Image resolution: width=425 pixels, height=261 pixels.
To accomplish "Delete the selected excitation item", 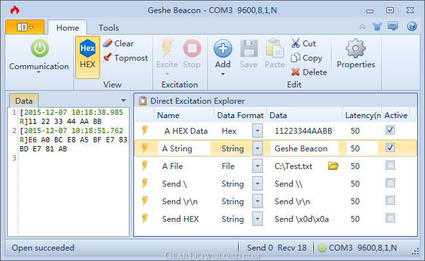I will point(309,72).
